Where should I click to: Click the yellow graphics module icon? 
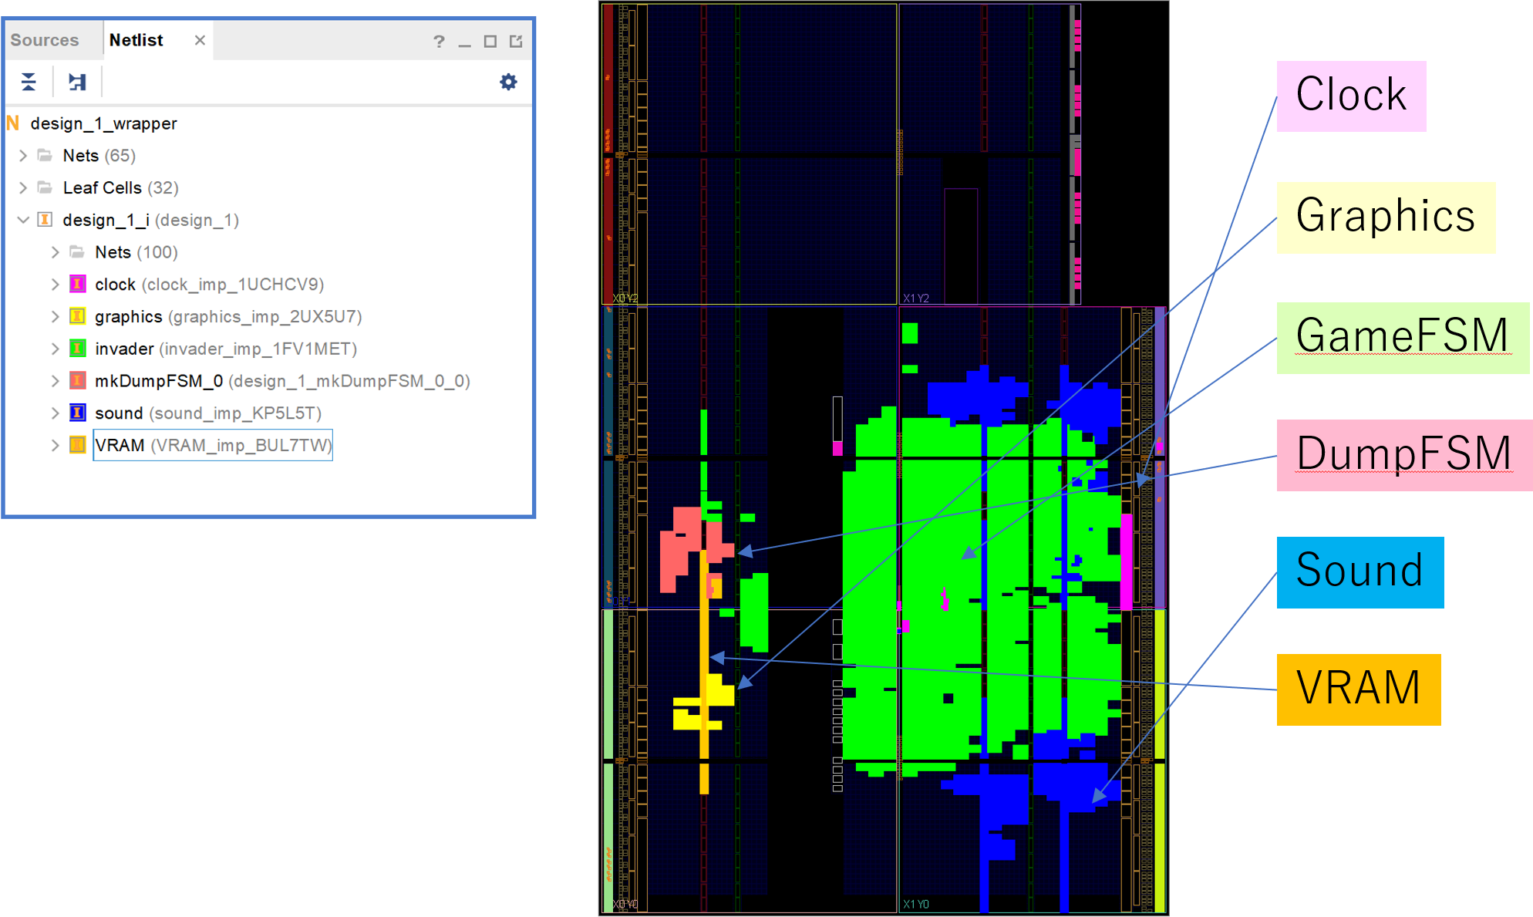click(x=78, y=316)
